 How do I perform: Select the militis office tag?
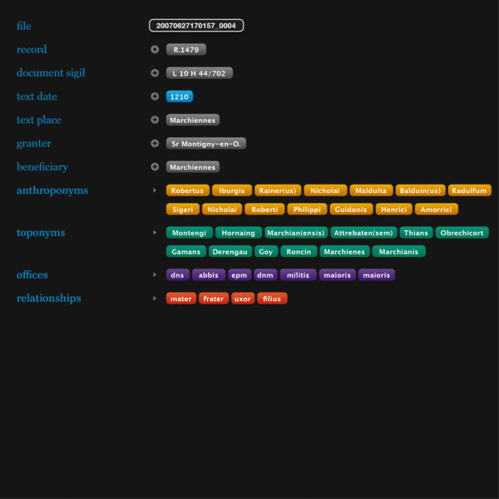pyautogui.click(x=298, y=274)
